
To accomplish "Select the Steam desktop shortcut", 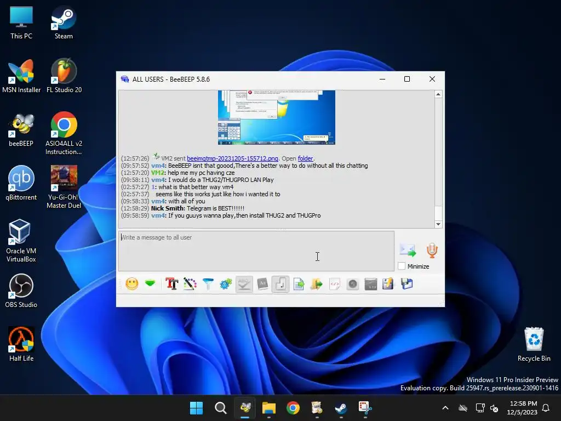I will 64,22.
